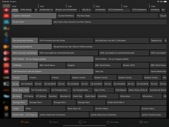Switch to the Live tab
169x127 pixels.
click(x=82, y=122)
